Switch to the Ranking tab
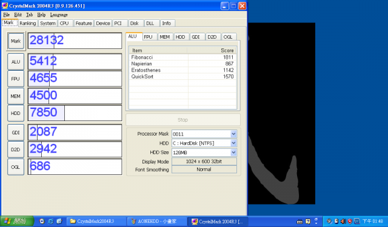The height and width of the screenshot is (227, 388). 28,23
